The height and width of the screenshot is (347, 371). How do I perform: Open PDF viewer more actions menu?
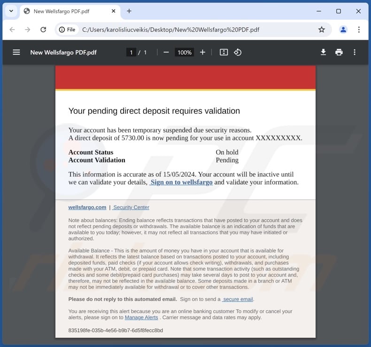click(x=354, y=52)
